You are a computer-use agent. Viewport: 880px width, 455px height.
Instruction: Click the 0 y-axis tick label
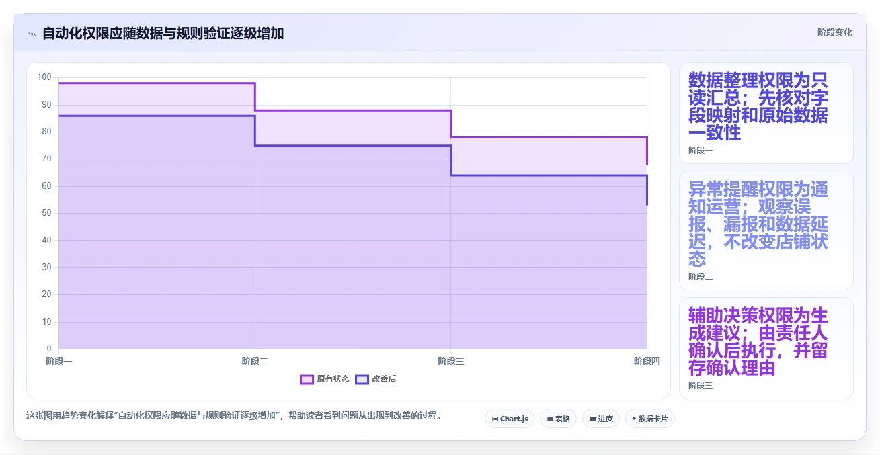click(x=48, y=349)
